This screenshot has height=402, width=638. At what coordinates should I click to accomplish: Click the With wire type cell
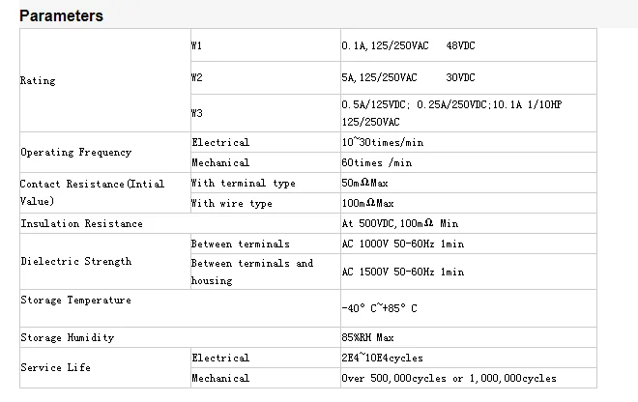point(232,203)
